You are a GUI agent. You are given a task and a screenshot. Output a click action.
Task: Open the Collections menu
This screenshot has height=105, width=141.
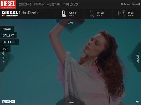25,4
